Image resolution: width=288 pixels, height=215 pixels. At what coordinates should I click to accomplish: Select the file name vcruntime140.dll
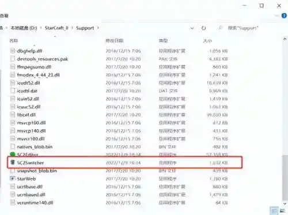(35, 203)
